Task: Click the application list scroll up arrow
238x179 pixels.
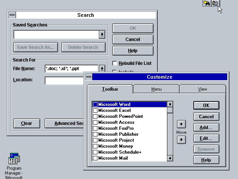Action: click(x=170, y=104)
